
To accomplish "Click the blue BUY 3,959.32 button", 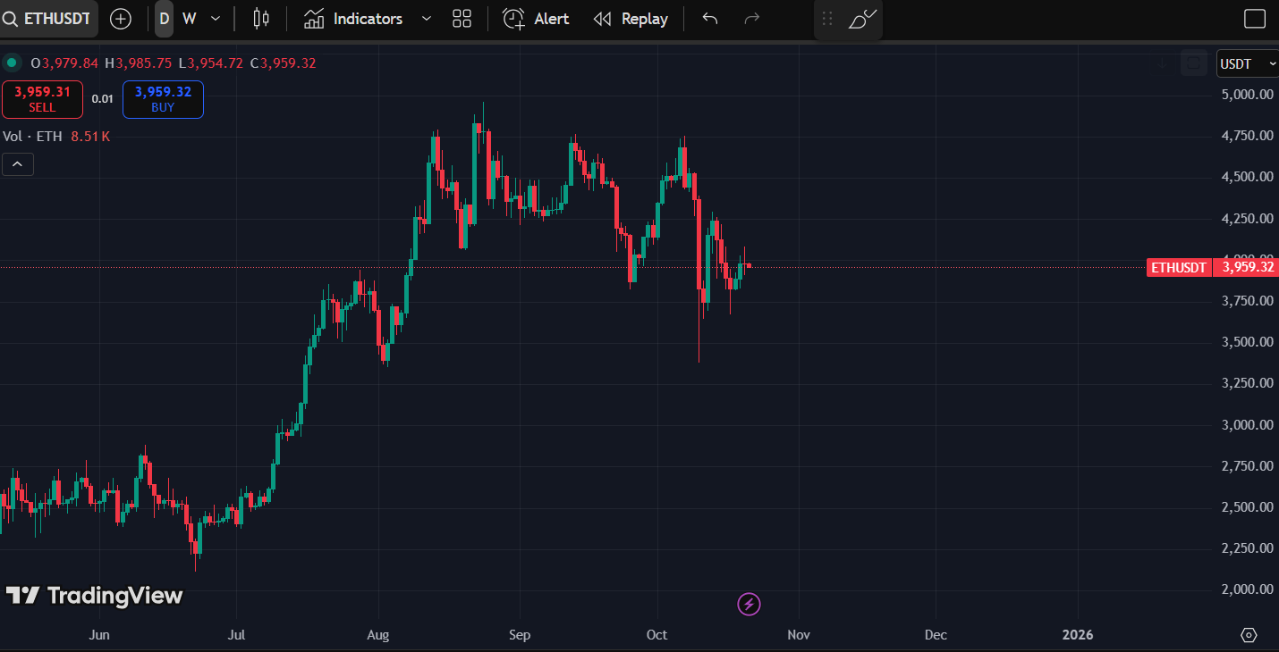I will 163,99.
